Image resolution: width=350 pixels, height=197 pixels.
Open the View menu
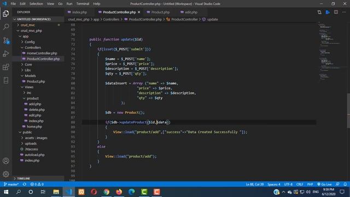50,4
